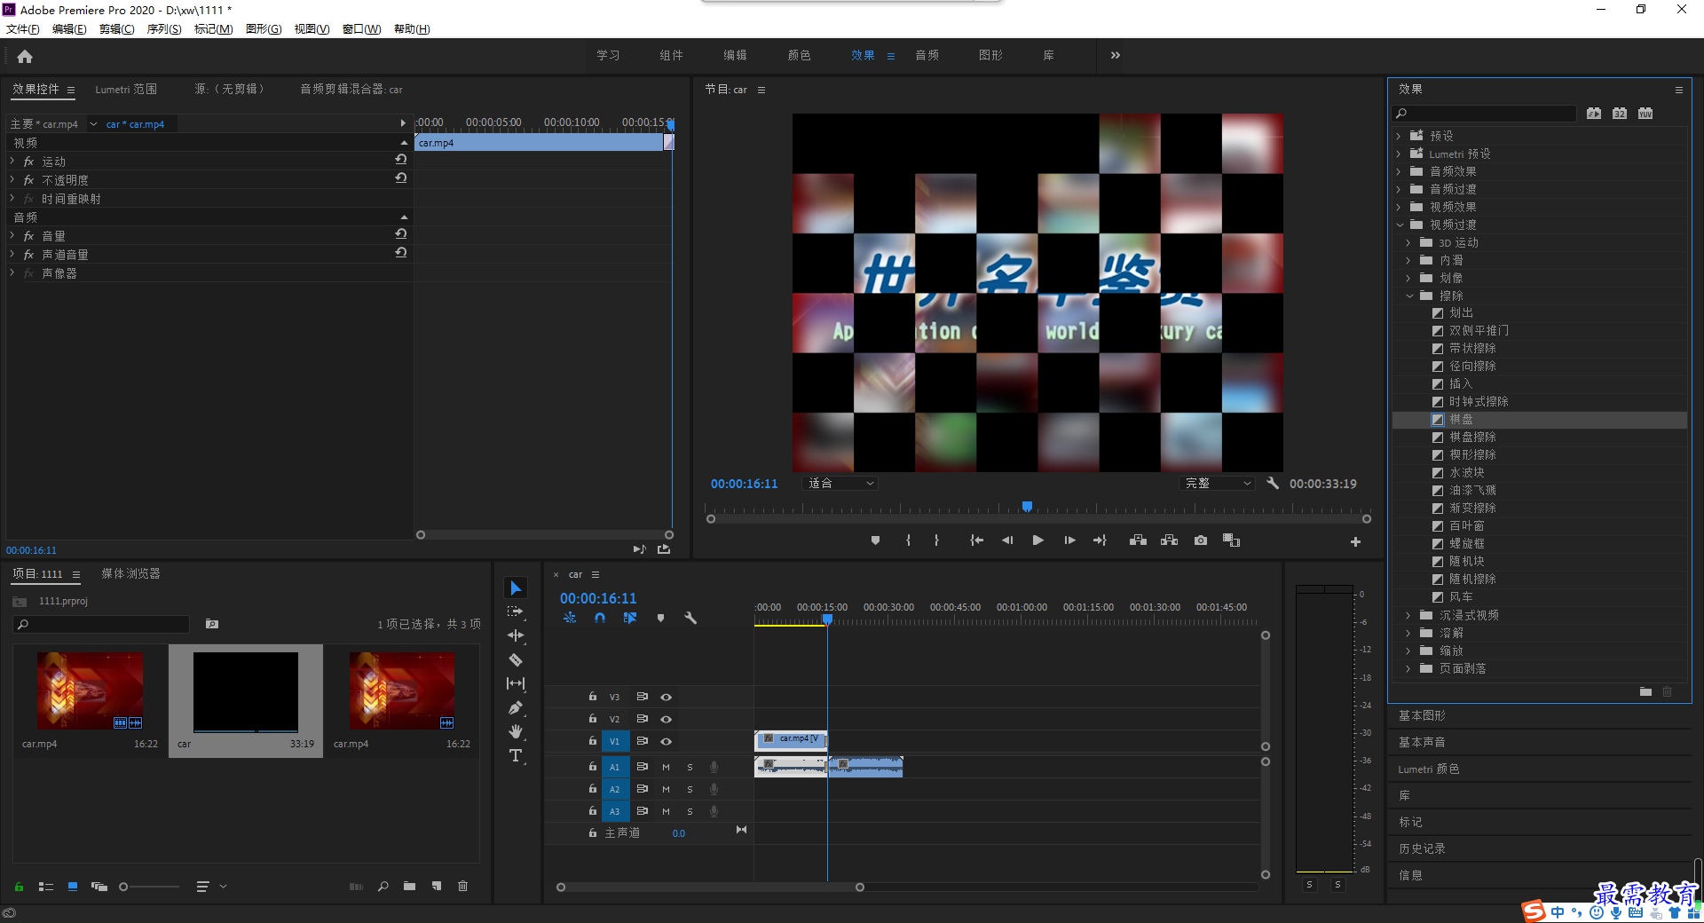Open the 序列 menu
Screen dimensions: 1704x923
point(164,28)
